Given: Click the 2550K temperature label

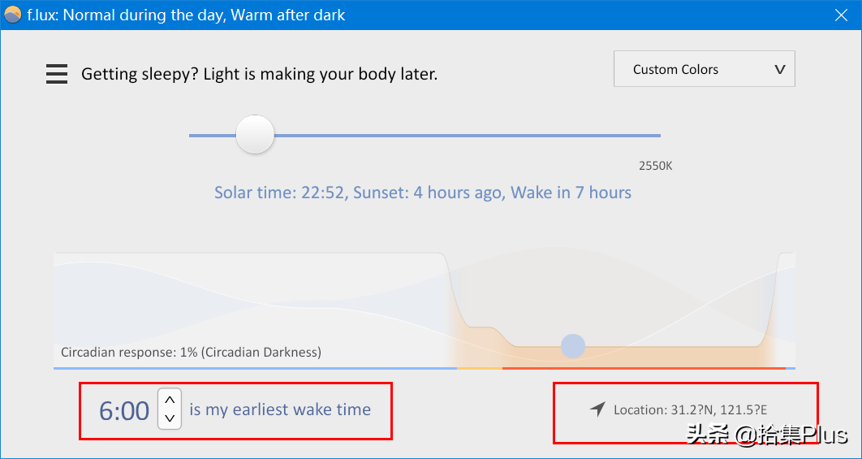Looking at the screenshot, I should pos(655,166).
